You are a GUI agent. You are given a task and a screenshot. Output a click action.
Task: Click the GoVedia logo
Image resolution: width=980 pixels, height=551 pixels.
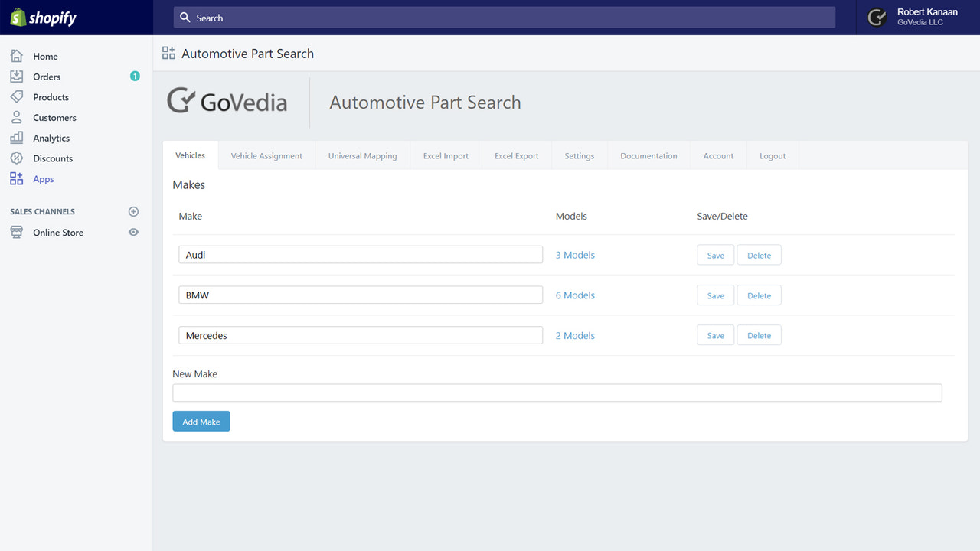(x=227, y=101)
